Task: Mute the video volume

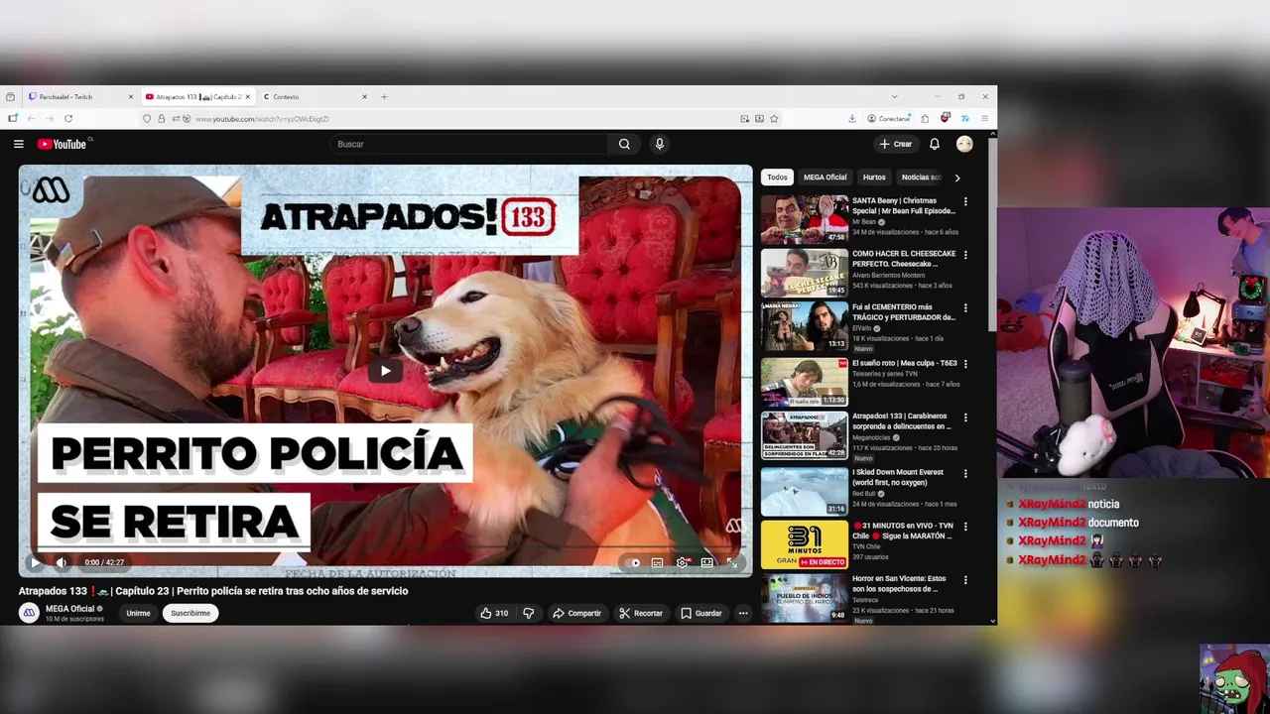Action: [x=62, y=562]
